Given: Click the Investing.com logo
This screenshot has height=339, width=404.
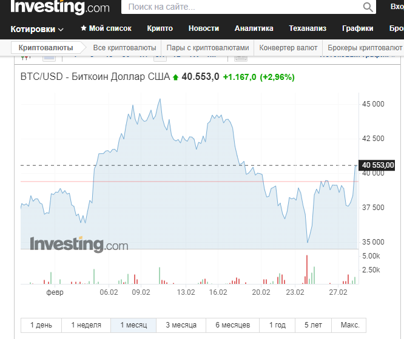Looking at the screenshot, I should click(x=60, y=7).
